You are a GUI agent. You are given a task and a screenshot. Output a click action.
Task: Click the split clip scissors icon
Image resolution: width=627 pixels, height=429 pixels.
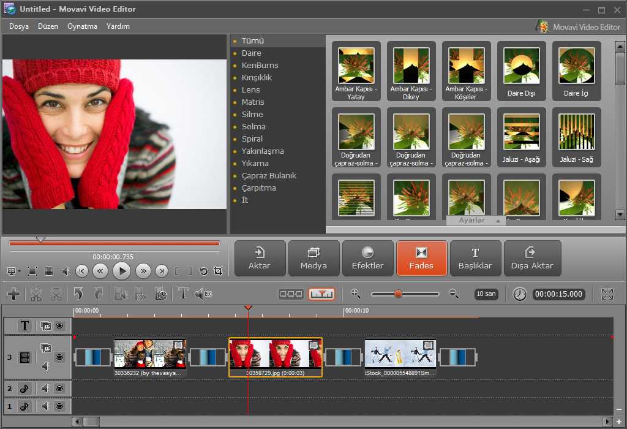(x=36, y=295)
